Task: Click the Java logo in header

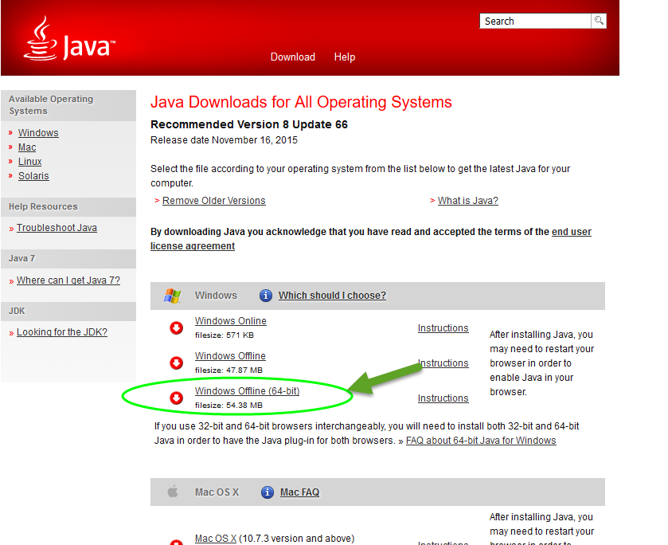Action: point(68,38)
